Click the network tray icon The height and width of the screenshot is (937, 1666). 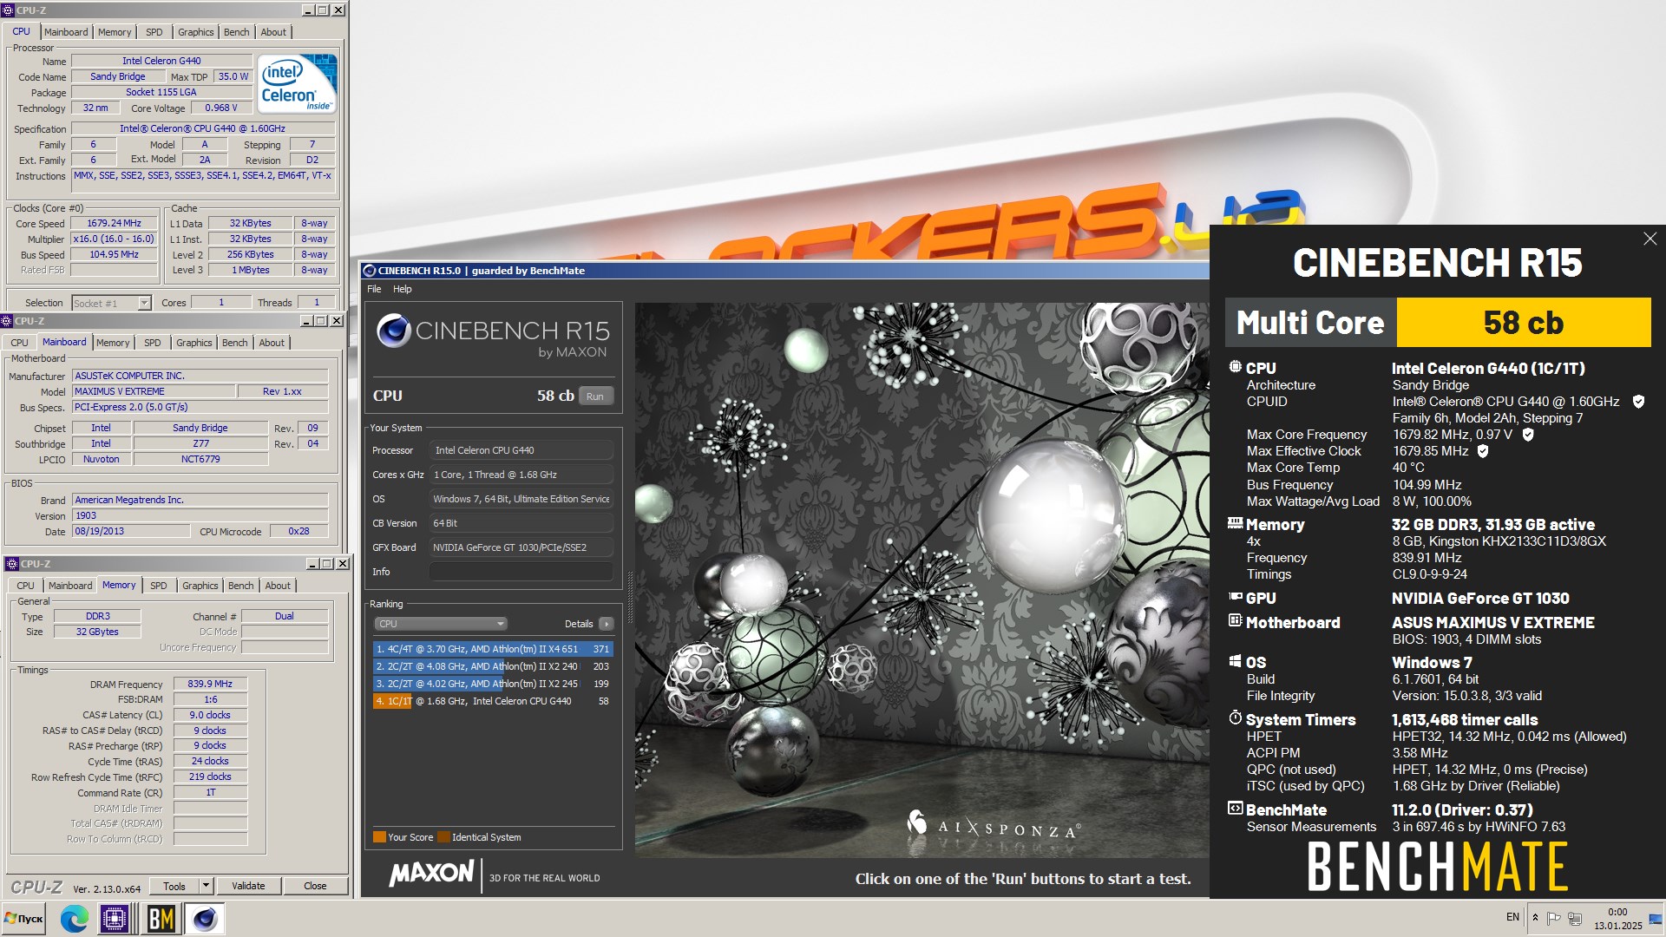(x=1575, y=918)
